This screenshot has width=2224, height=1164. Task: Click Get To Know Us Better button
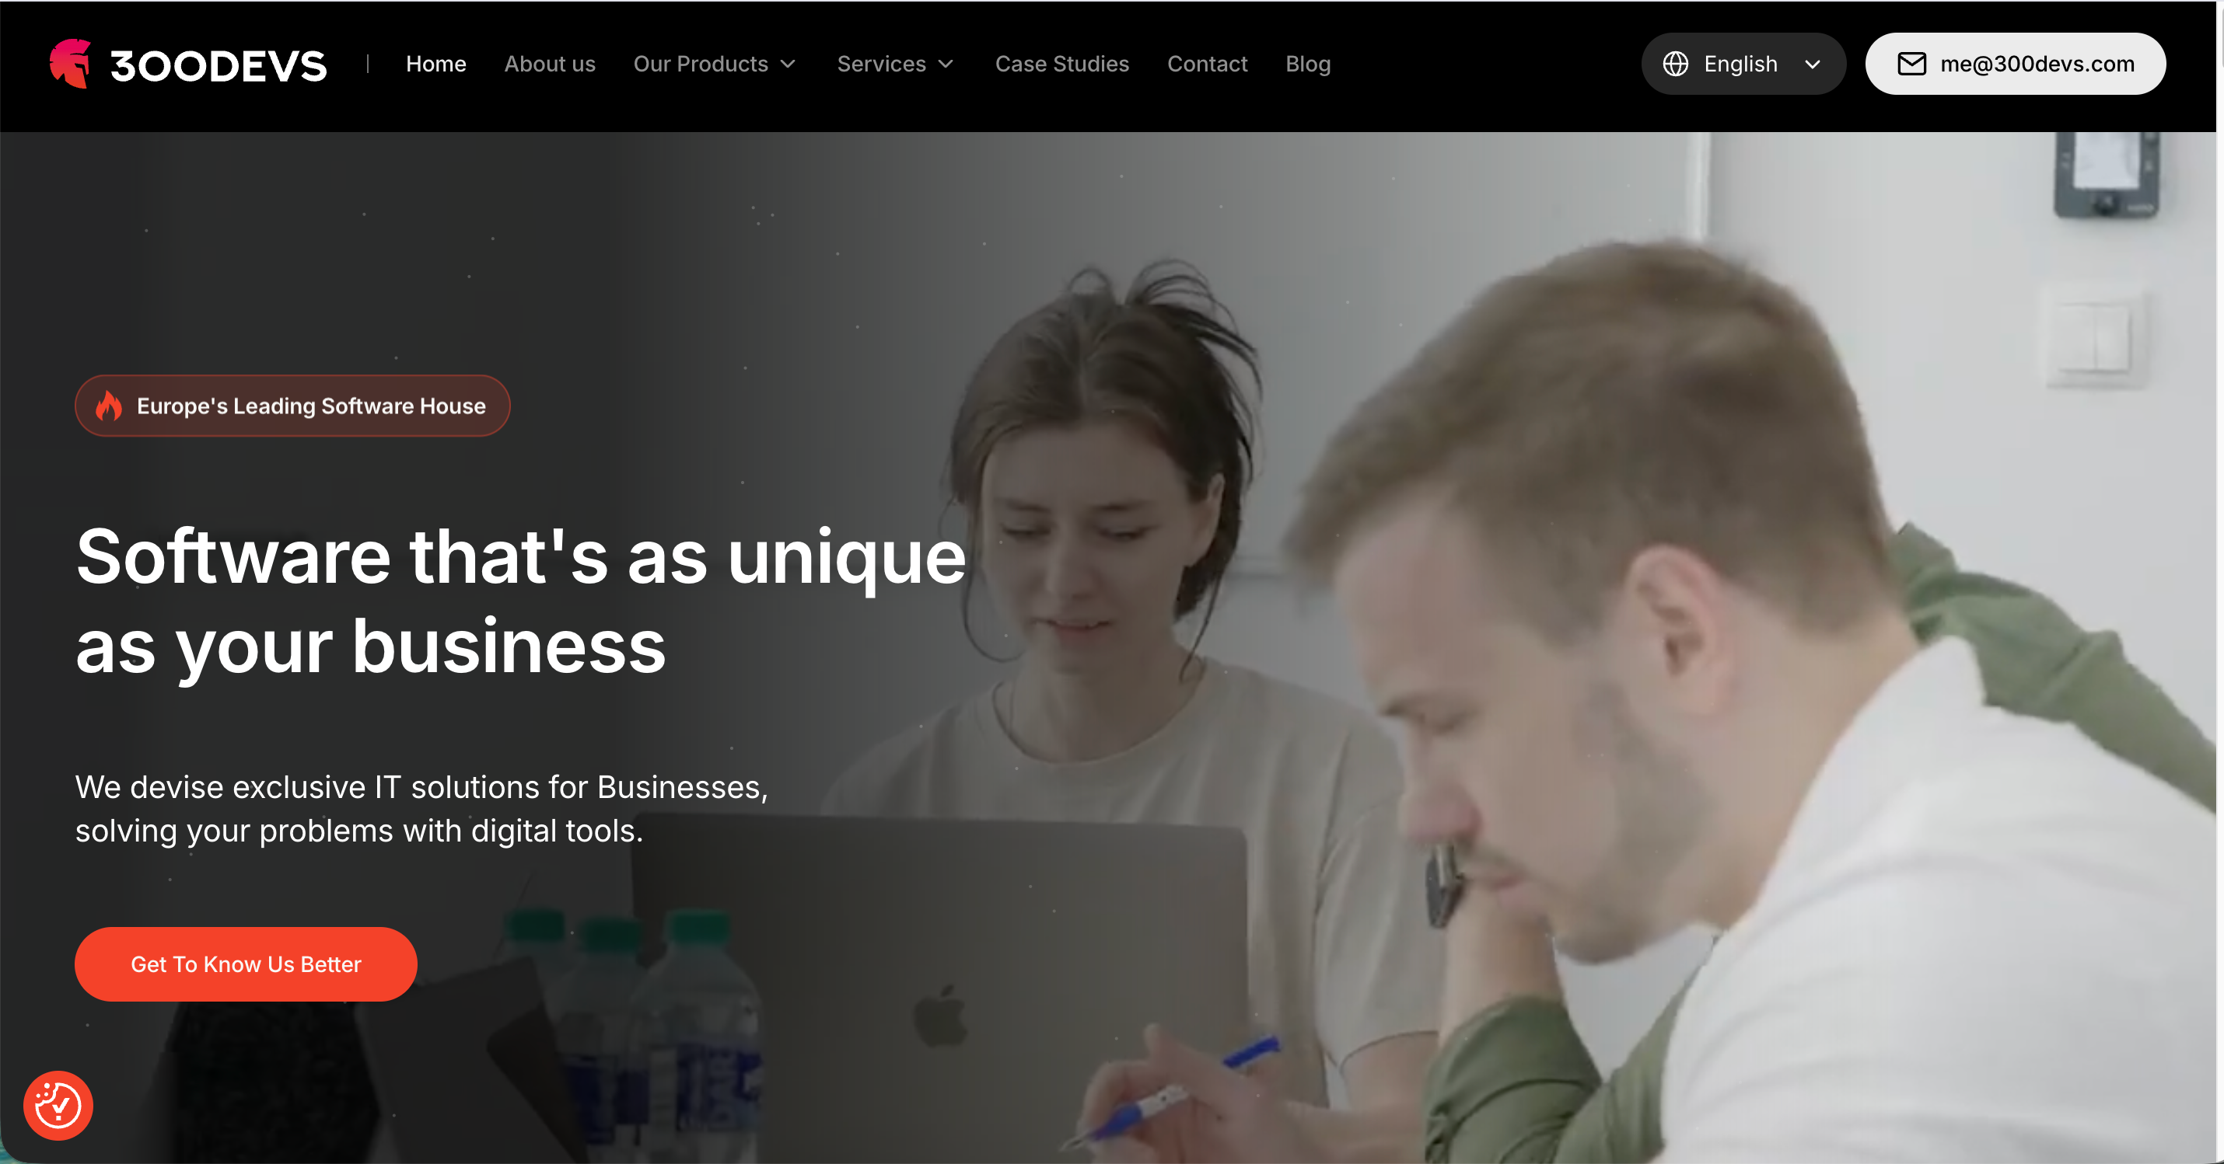[246, 964]
